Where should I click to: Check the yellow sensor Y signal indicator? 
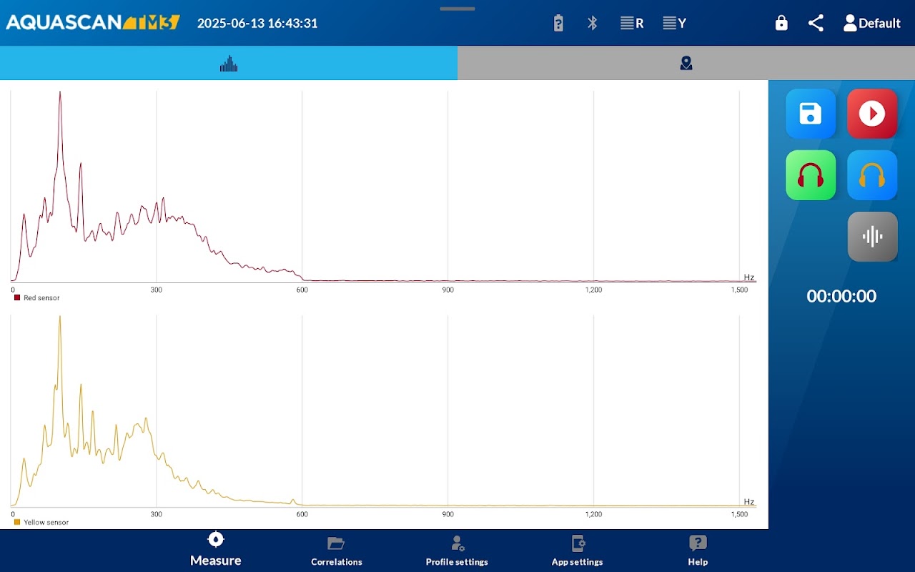(x=675, y=23)
